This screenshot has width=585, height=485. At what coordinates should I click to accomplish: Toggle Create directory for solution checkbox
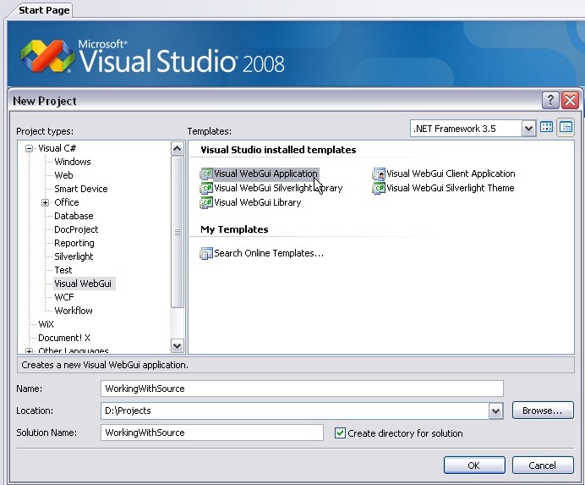coord(340,433)
